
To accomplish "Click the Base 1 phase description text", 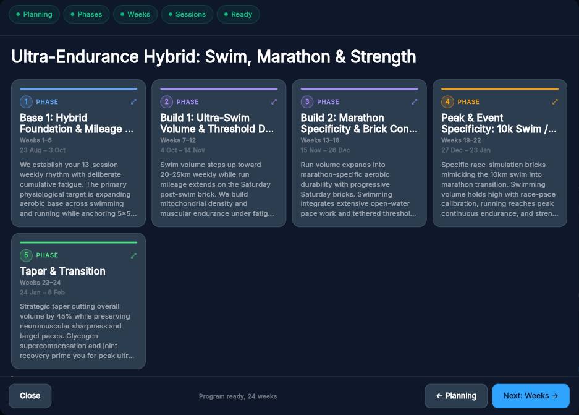I will pos(78,189).
